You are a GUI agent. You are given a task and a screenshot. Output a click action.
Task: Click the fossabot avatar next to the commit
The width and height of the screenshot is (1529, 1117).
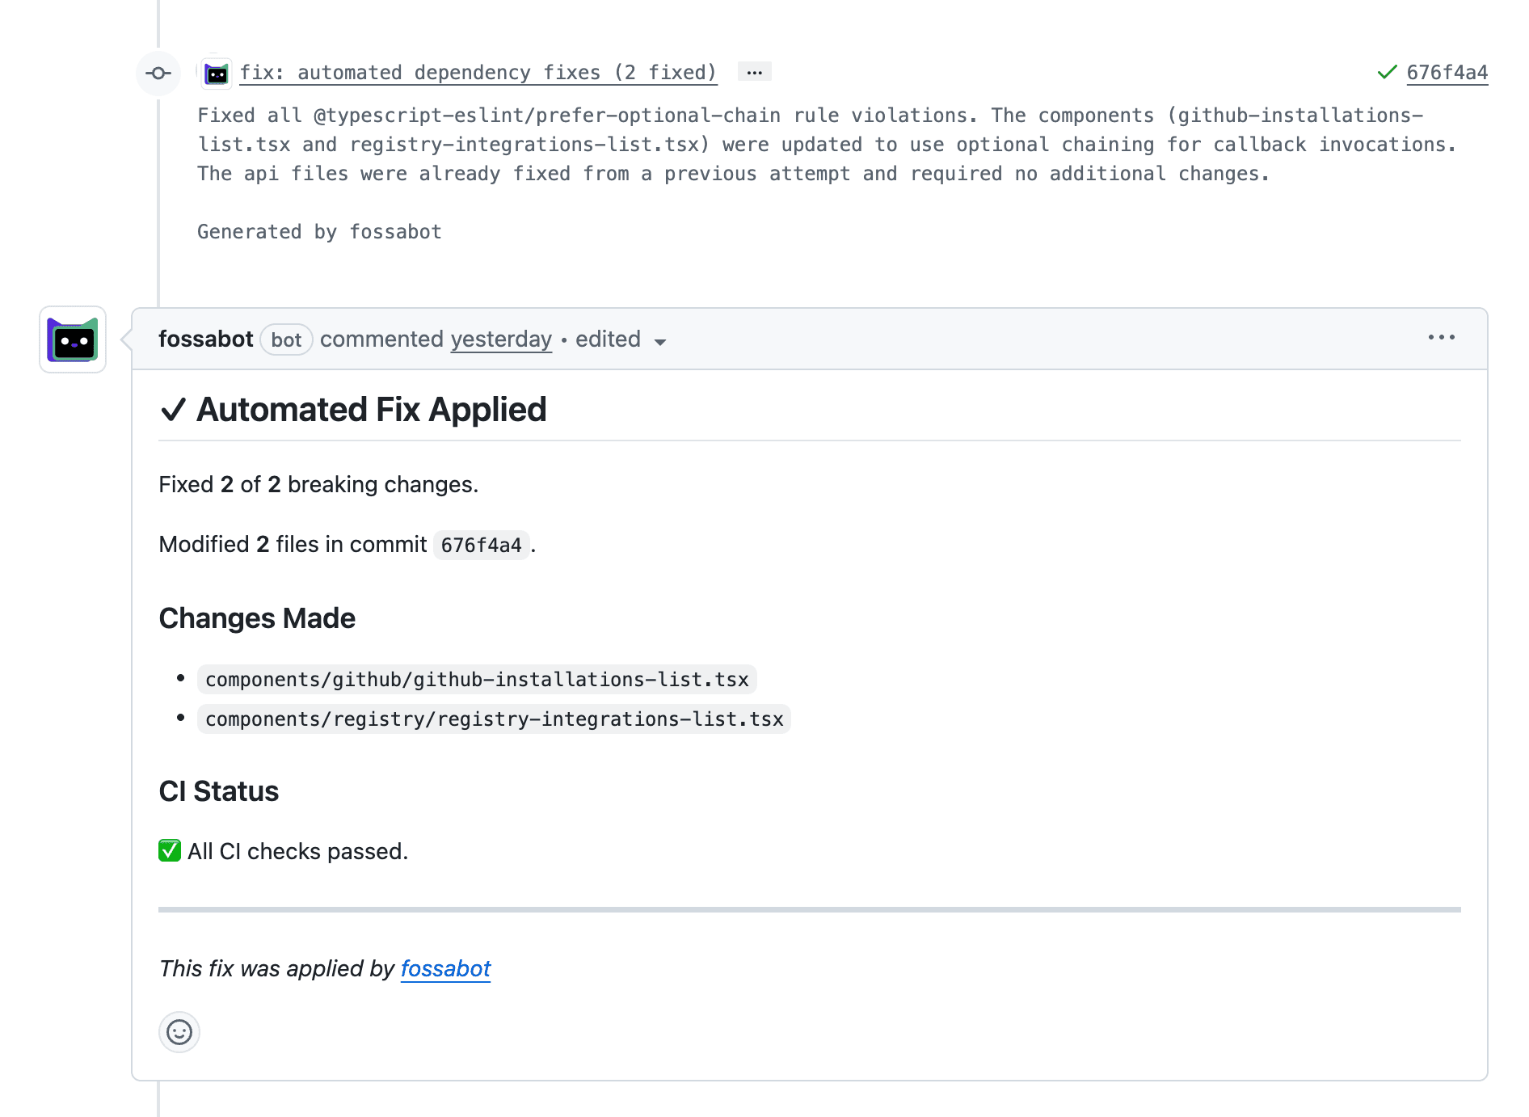(x=216, y=72)
